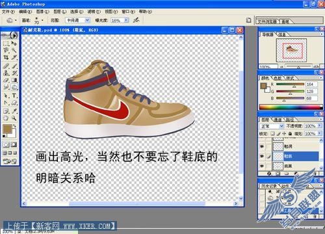The width and height of the screenshot is (325, 234).
Task: Select the Notes tool
Action: 6,111
